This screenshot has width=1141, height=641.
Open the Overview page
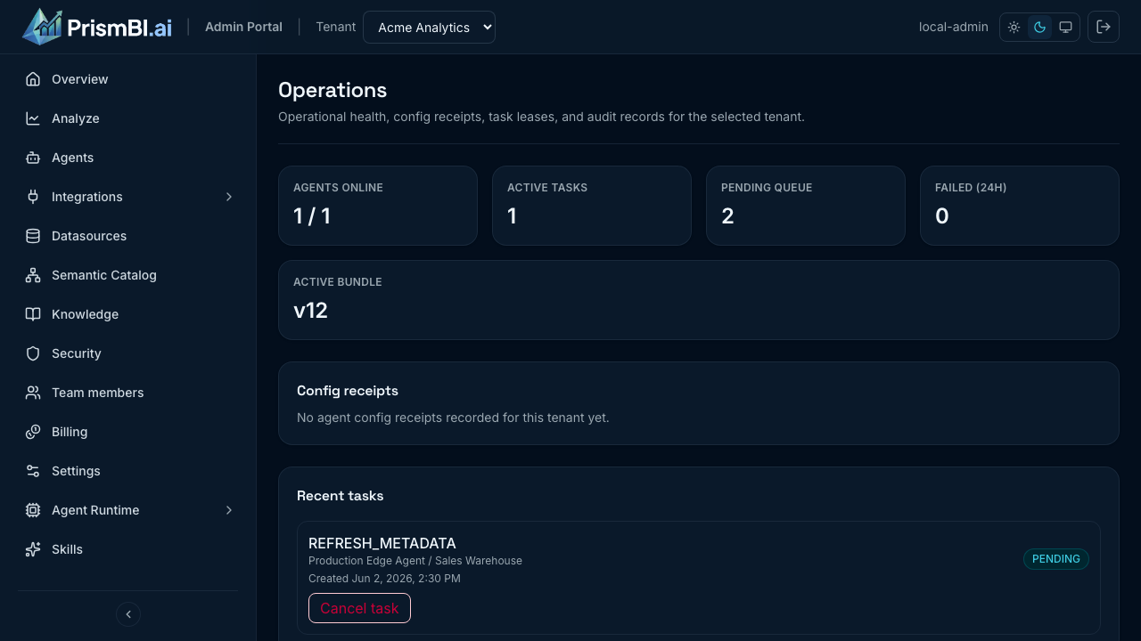click(x=128, y=79)
